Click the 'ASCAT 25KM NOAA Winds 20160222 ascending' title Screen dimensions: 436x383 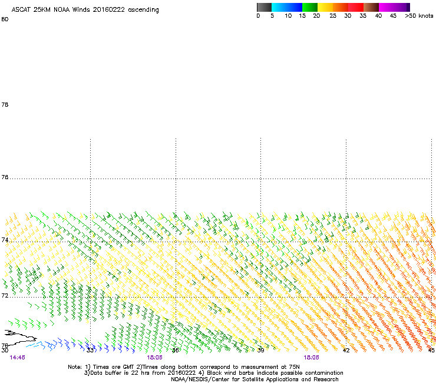[x=85, y=10]
